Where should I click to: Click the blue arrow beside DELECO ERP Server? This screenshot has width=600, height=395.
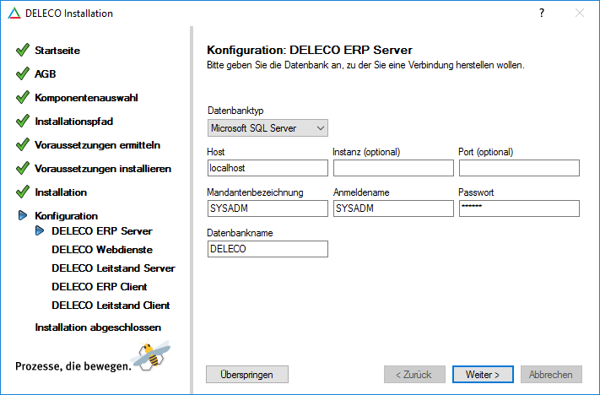click(x=40, y=230)
